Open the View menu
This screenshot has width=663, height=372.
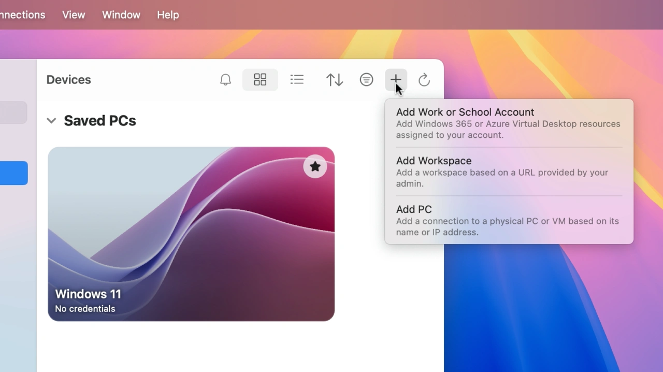coord(74,15)
